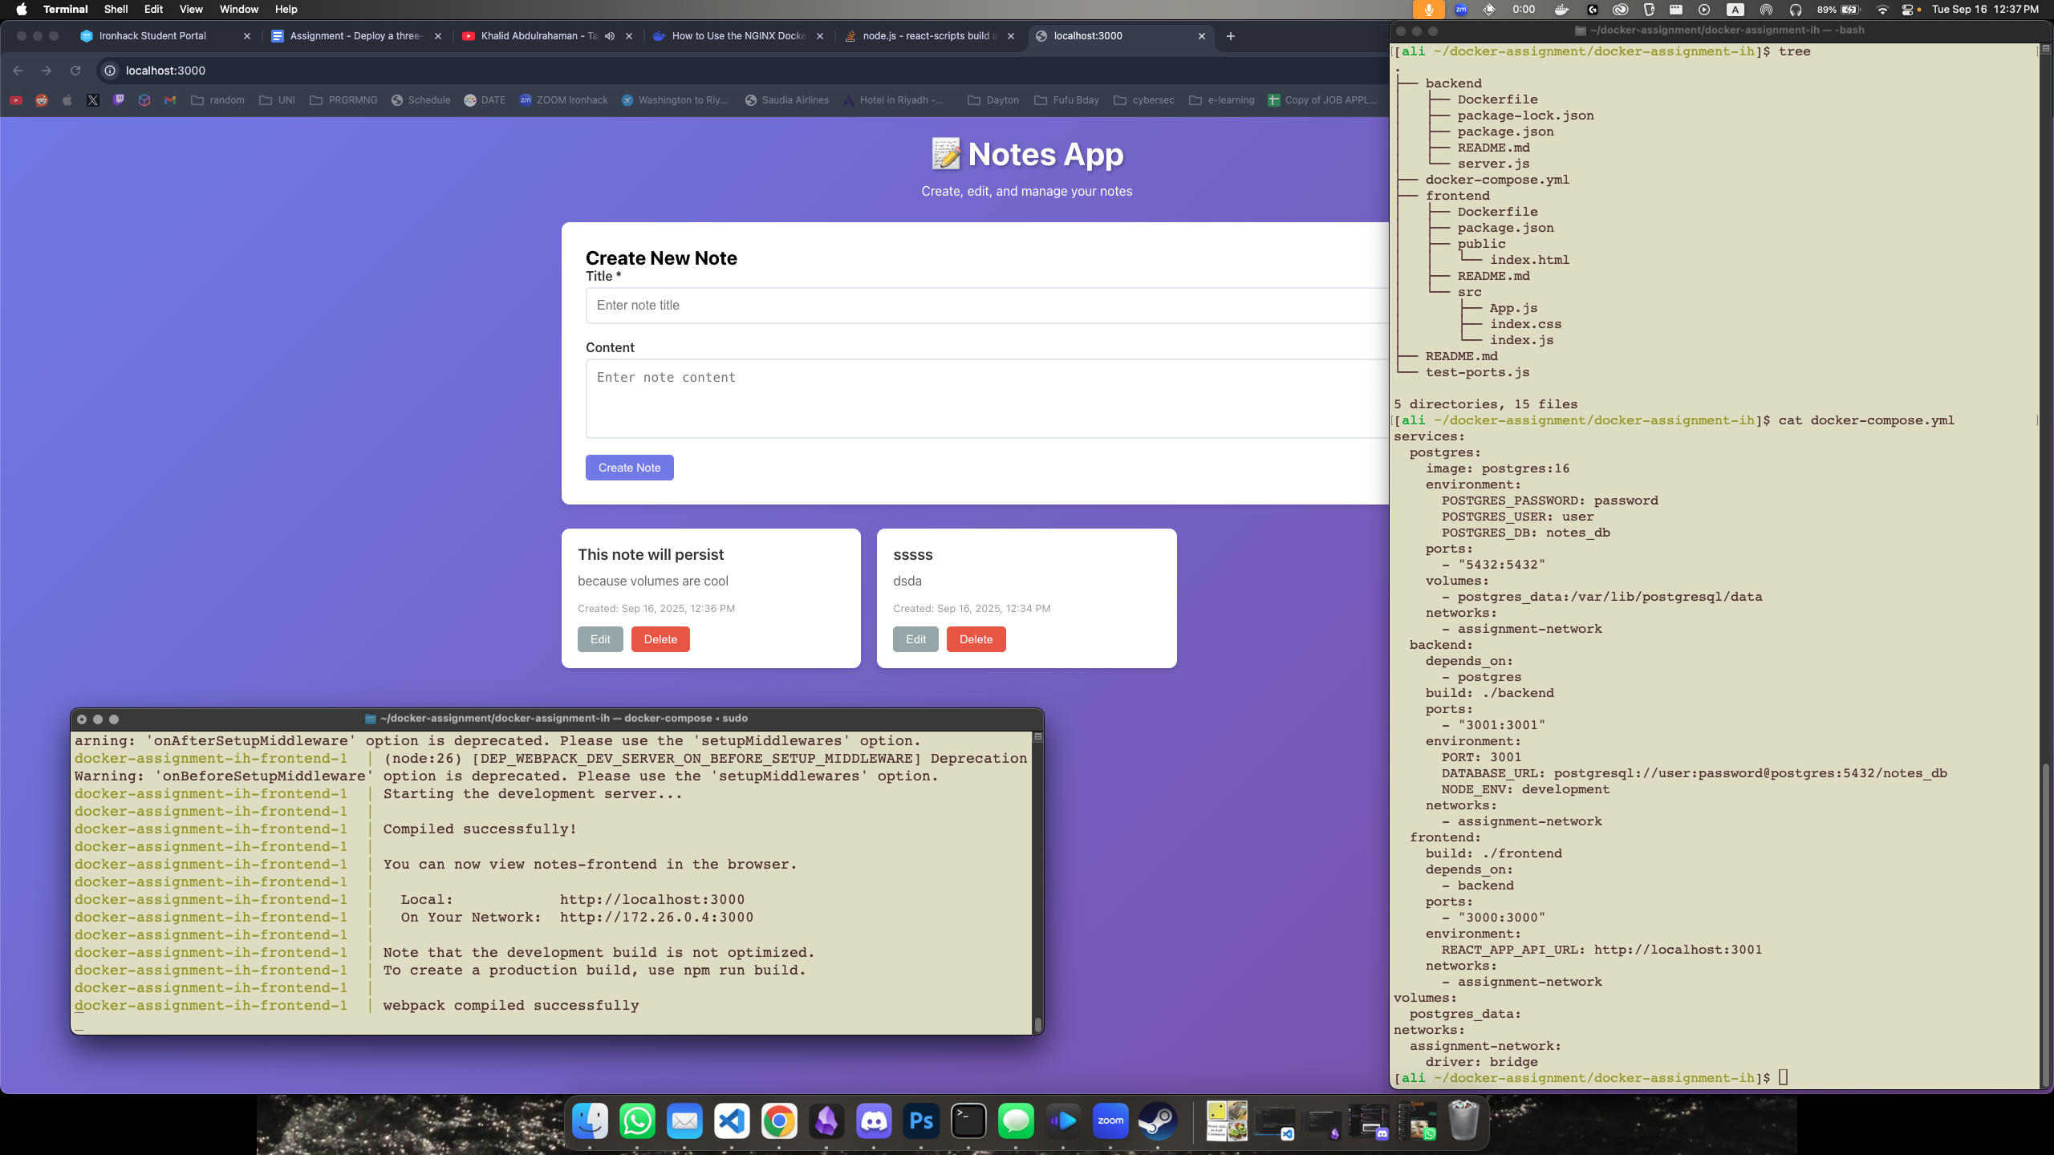Open the Shell menu

116,10
